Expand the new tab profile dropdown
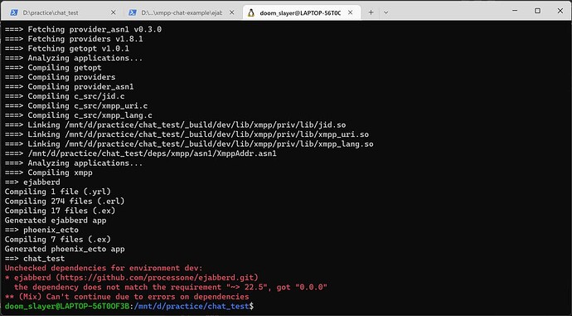The image size is (572, 316). [385, 12]
